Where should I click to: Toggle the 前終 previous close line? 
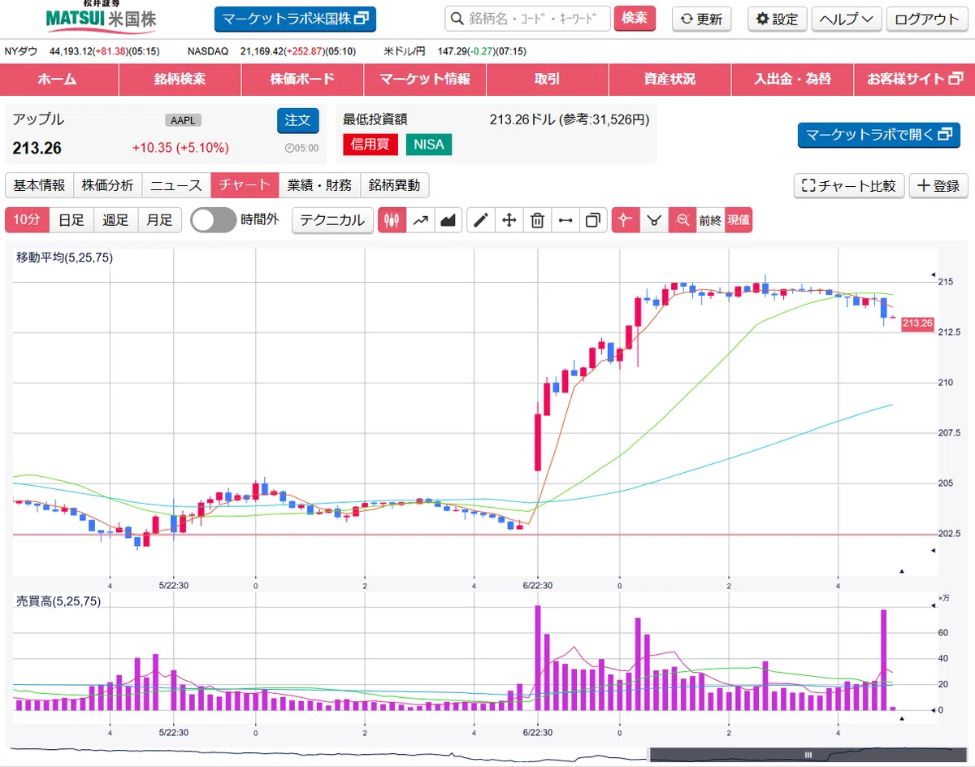point(710,220)
